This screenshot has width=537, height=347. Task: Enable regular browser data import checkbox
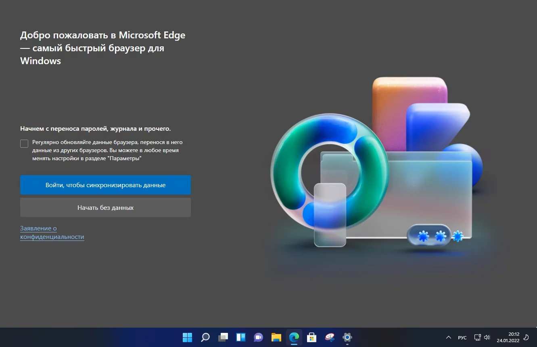24,144
